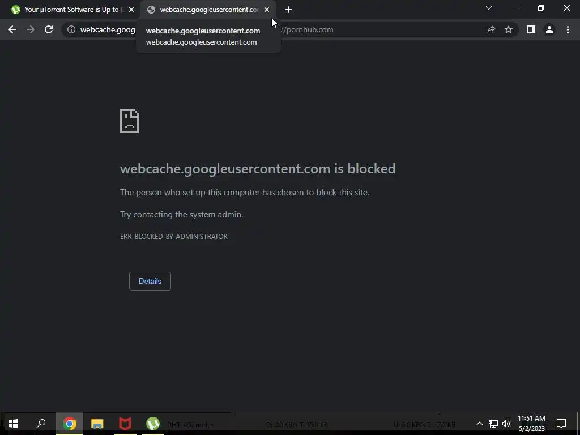Close the µTorrent Software tab
The image size is (580, 435).
(131, 10)
